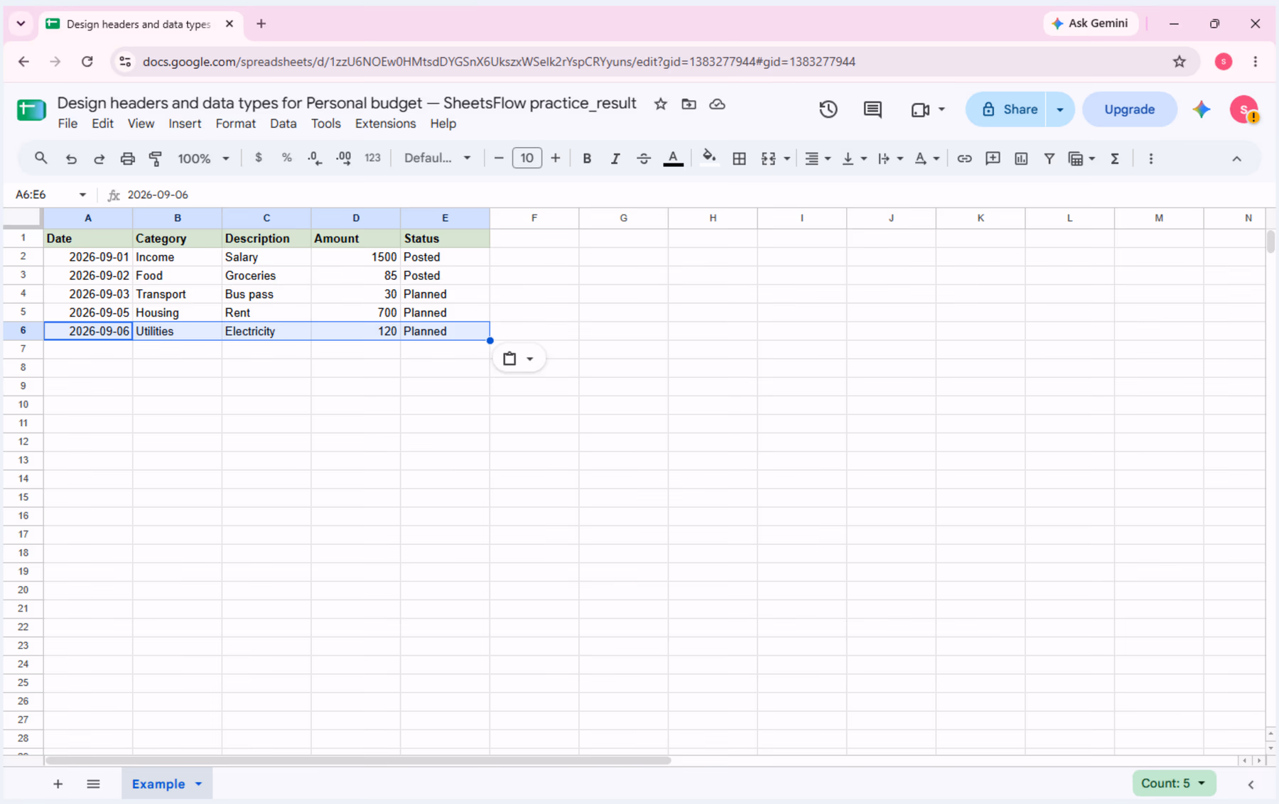The width and height of the screenshot is (1279, 804).
Task: Expand the name box dropdown
Action: coord(82,195)
